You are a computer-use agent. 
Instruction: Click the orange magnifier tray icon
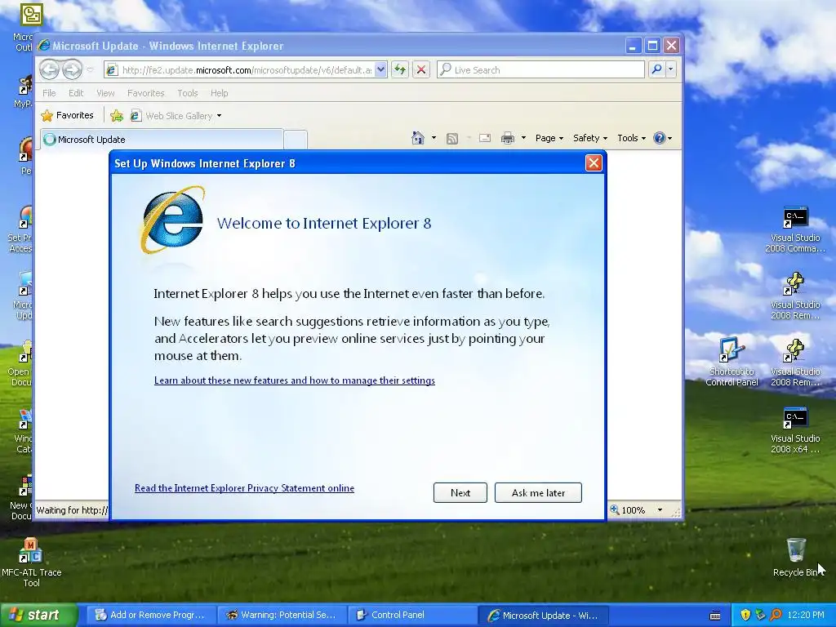coord(776,615)
